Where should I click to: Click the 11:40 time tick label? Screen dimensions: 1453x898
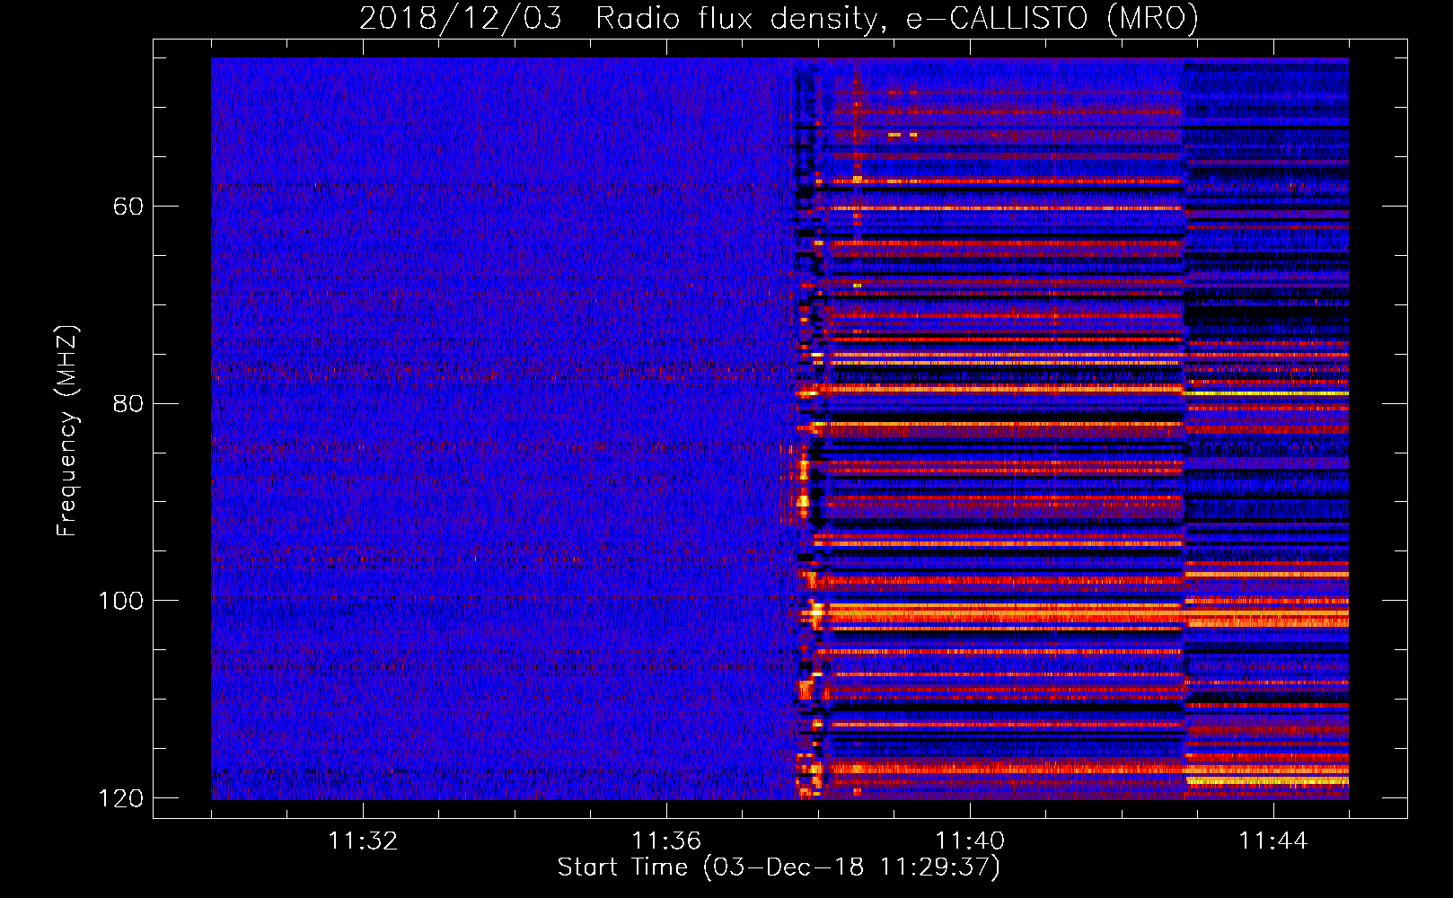click(x=970, y=841)
